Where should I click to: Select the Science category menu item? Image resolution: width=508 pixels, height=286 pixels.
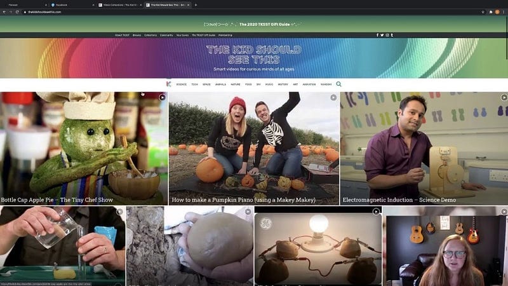[x=181, y=84]
